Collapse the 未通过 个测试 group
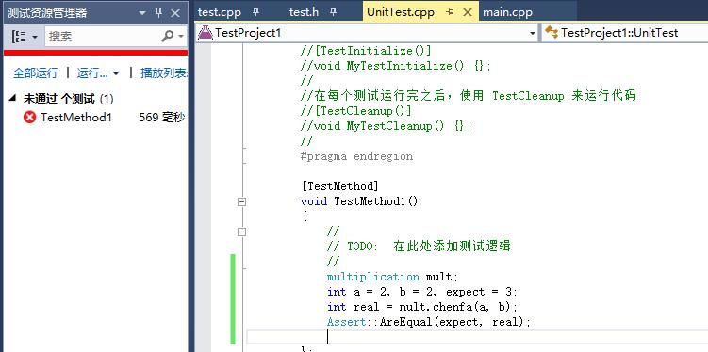The width and height of the screenshot is (708, 352). click(x=12, y=98)
